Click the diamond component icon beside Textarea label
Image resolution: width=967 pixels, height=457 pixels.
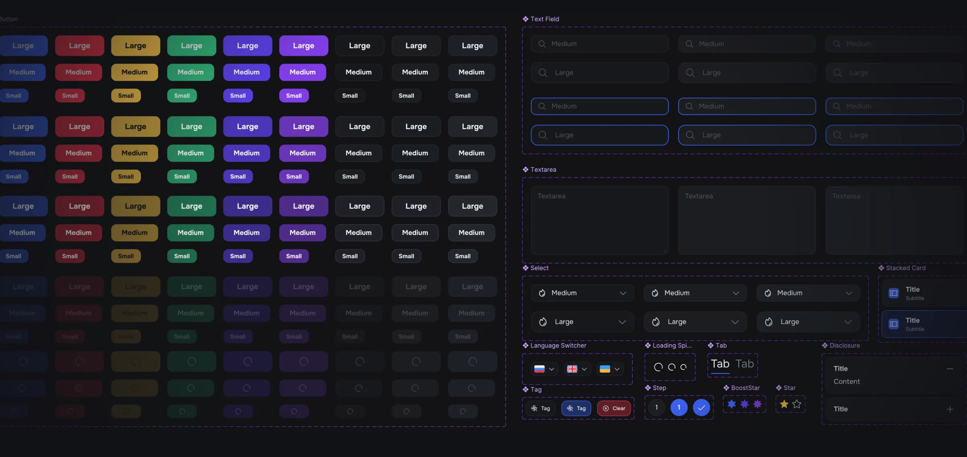(x=525, y=169)
